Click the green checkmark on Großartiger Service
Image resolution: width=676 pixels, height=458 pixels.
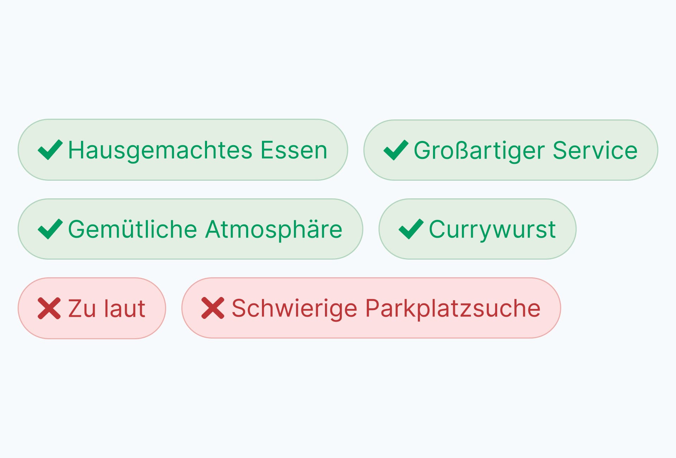pos(396,150)
